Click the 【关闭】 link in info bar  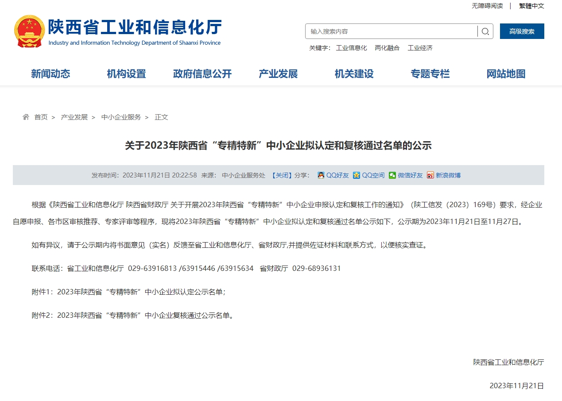pyautogui.click(x=282, y=175)
